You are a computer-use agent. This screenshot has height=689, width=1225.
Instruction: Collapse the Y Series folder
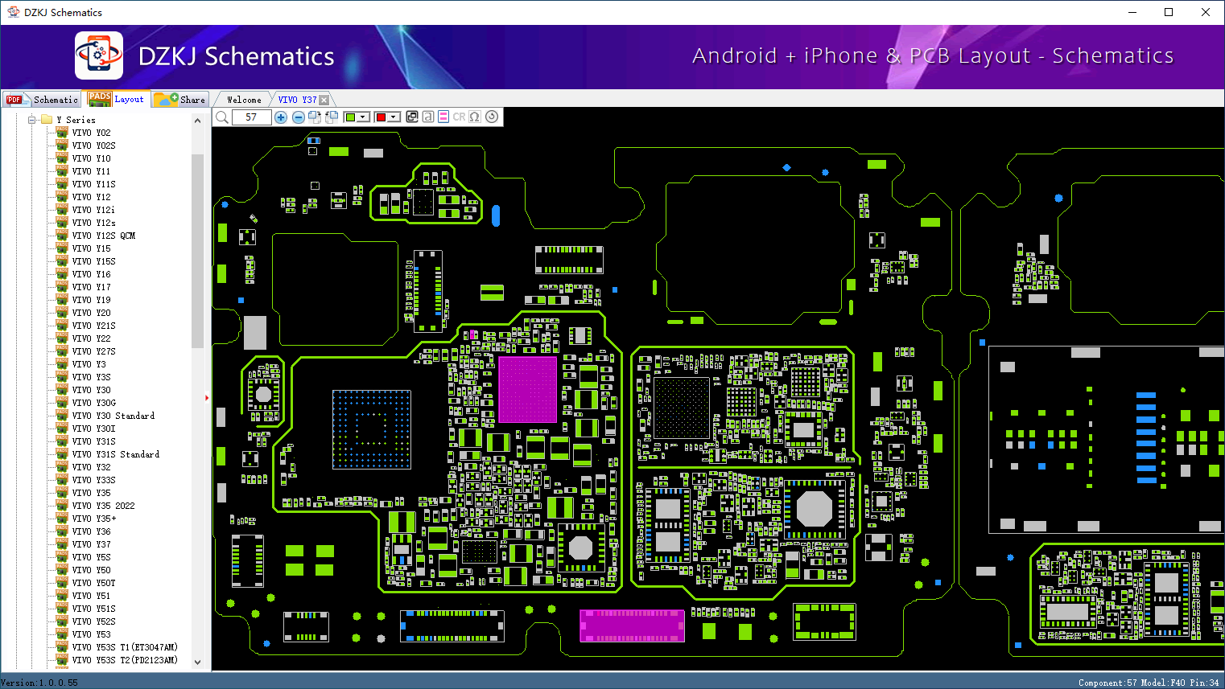point(32,120)
